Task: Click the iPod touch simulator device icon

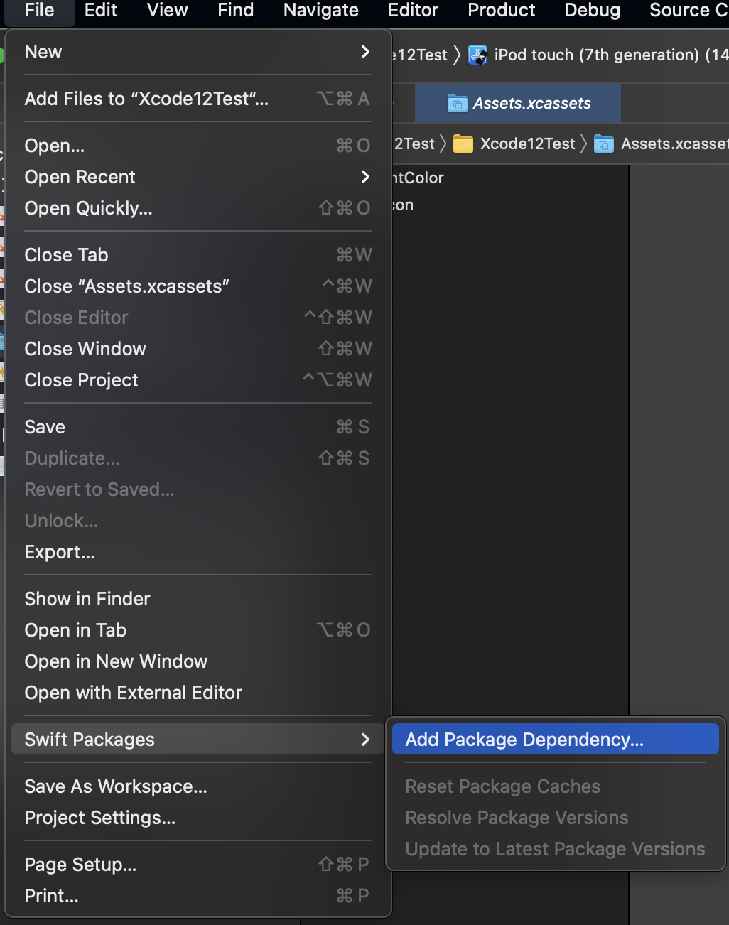Action: [477, 55]
